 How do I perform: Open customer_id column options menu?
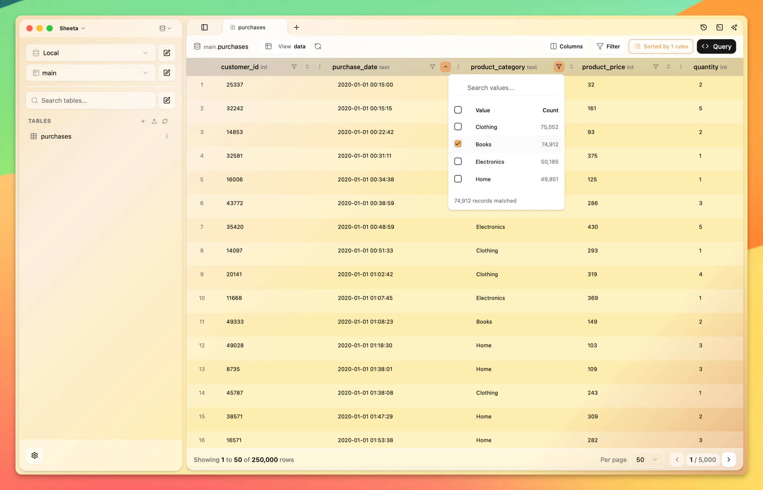click(320, 67)
